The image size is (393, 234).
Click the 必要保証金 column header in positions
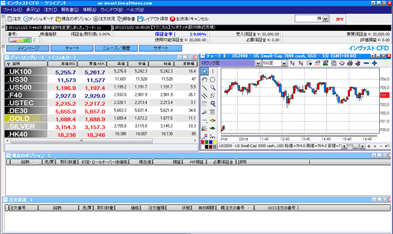pos(221,162)
